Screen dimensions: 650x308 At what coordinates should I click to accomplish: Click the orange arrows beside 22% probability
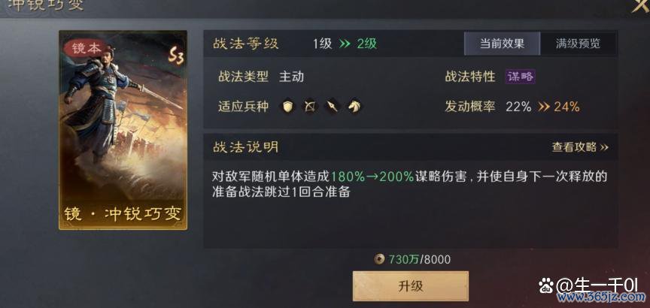(544, 107)
